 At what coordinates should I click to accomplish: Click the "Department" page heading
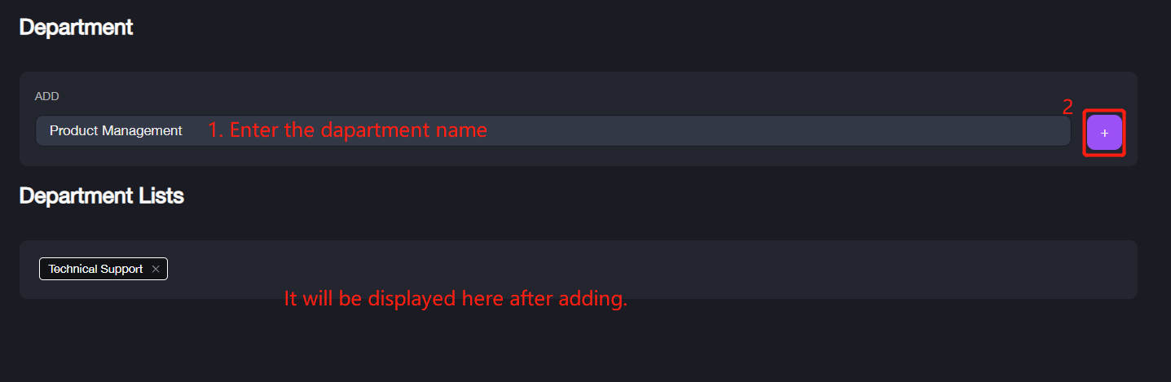click(76, 27)
